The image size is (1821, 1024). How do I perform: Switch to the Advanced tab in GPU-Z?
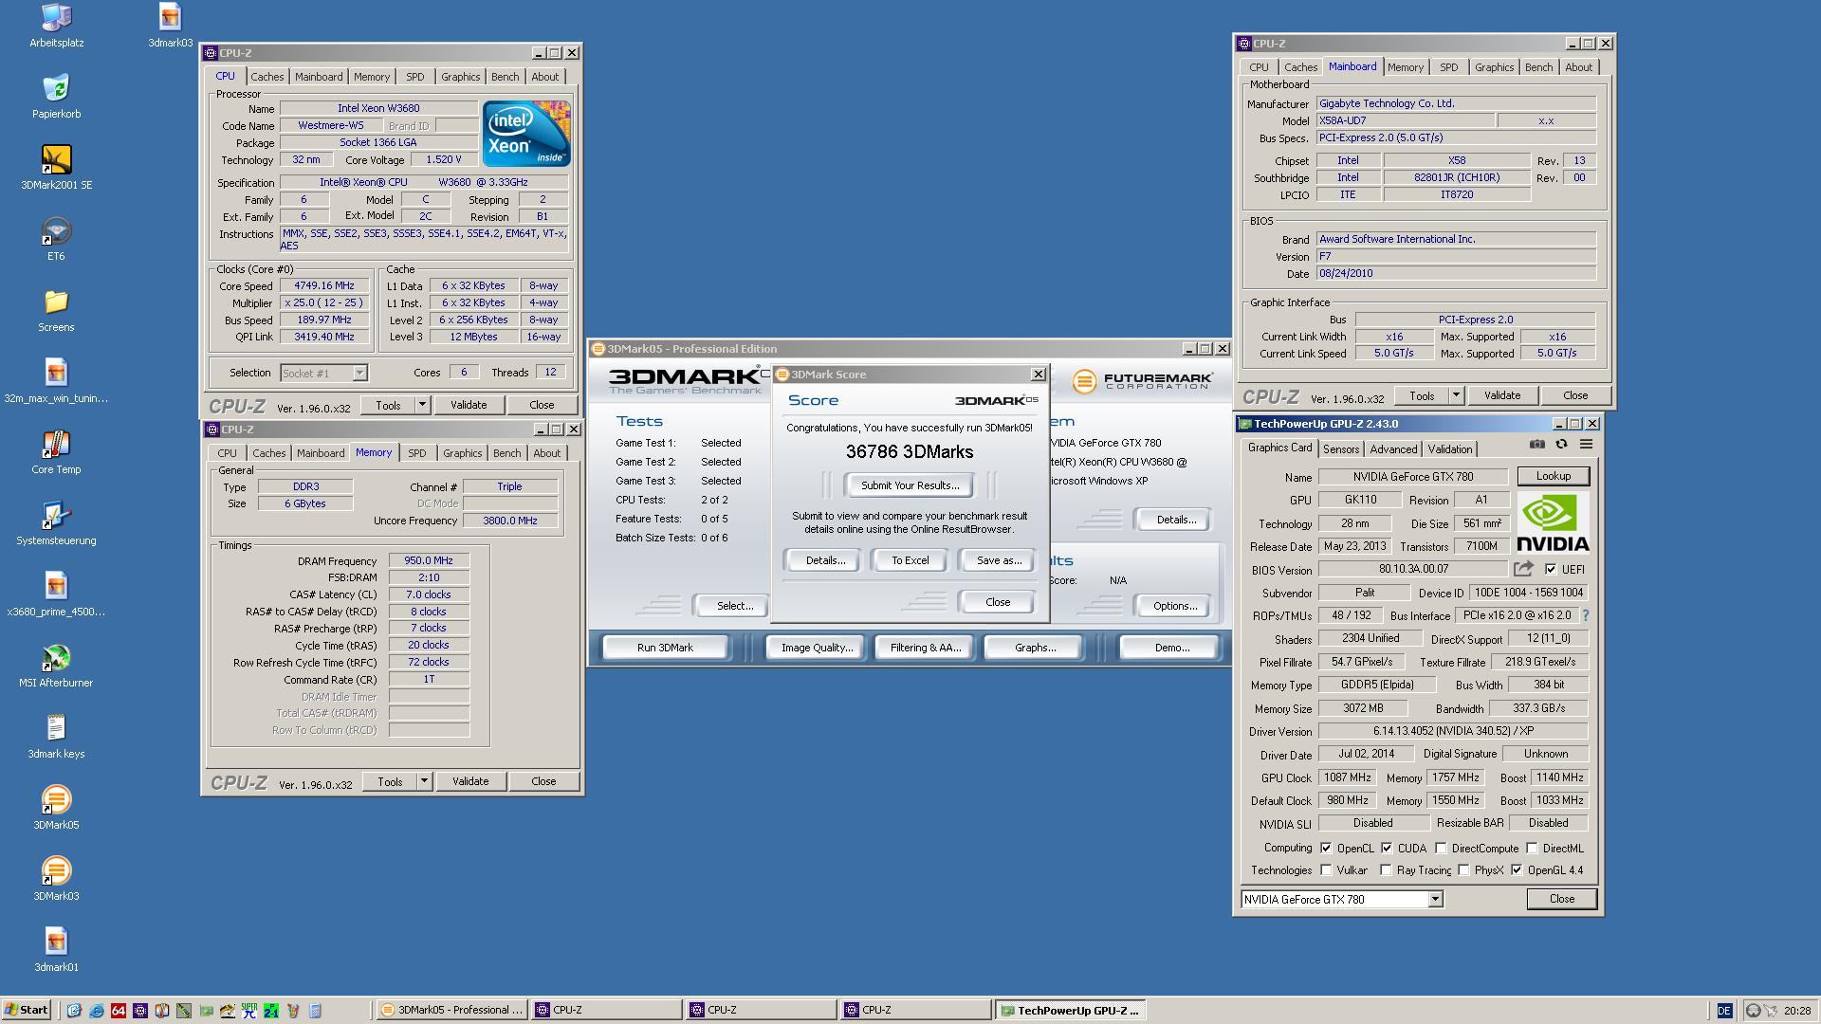(x=1392, y=449)
